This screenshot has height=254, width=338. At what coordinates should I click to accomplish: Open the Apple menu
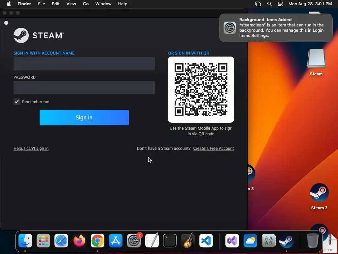[x=9, y=4]
